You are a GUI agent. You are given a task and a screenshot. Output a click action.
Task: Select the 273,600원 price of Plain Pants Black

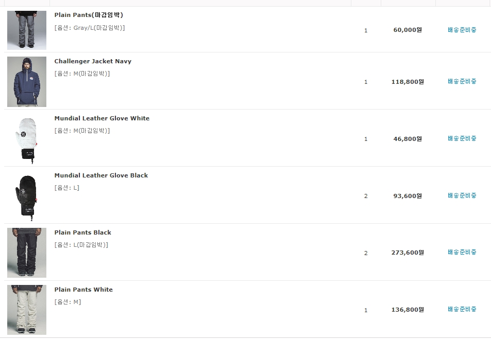tap(408, 253)
